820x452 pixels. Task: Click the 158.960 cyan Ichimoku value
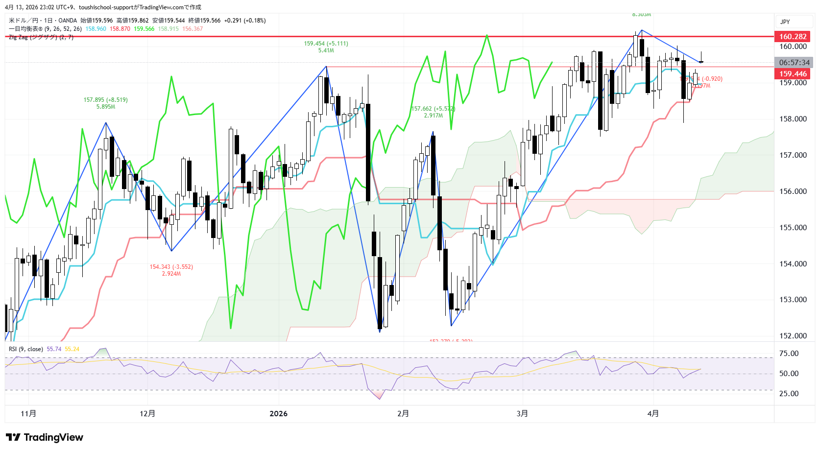tap(96, 29)
